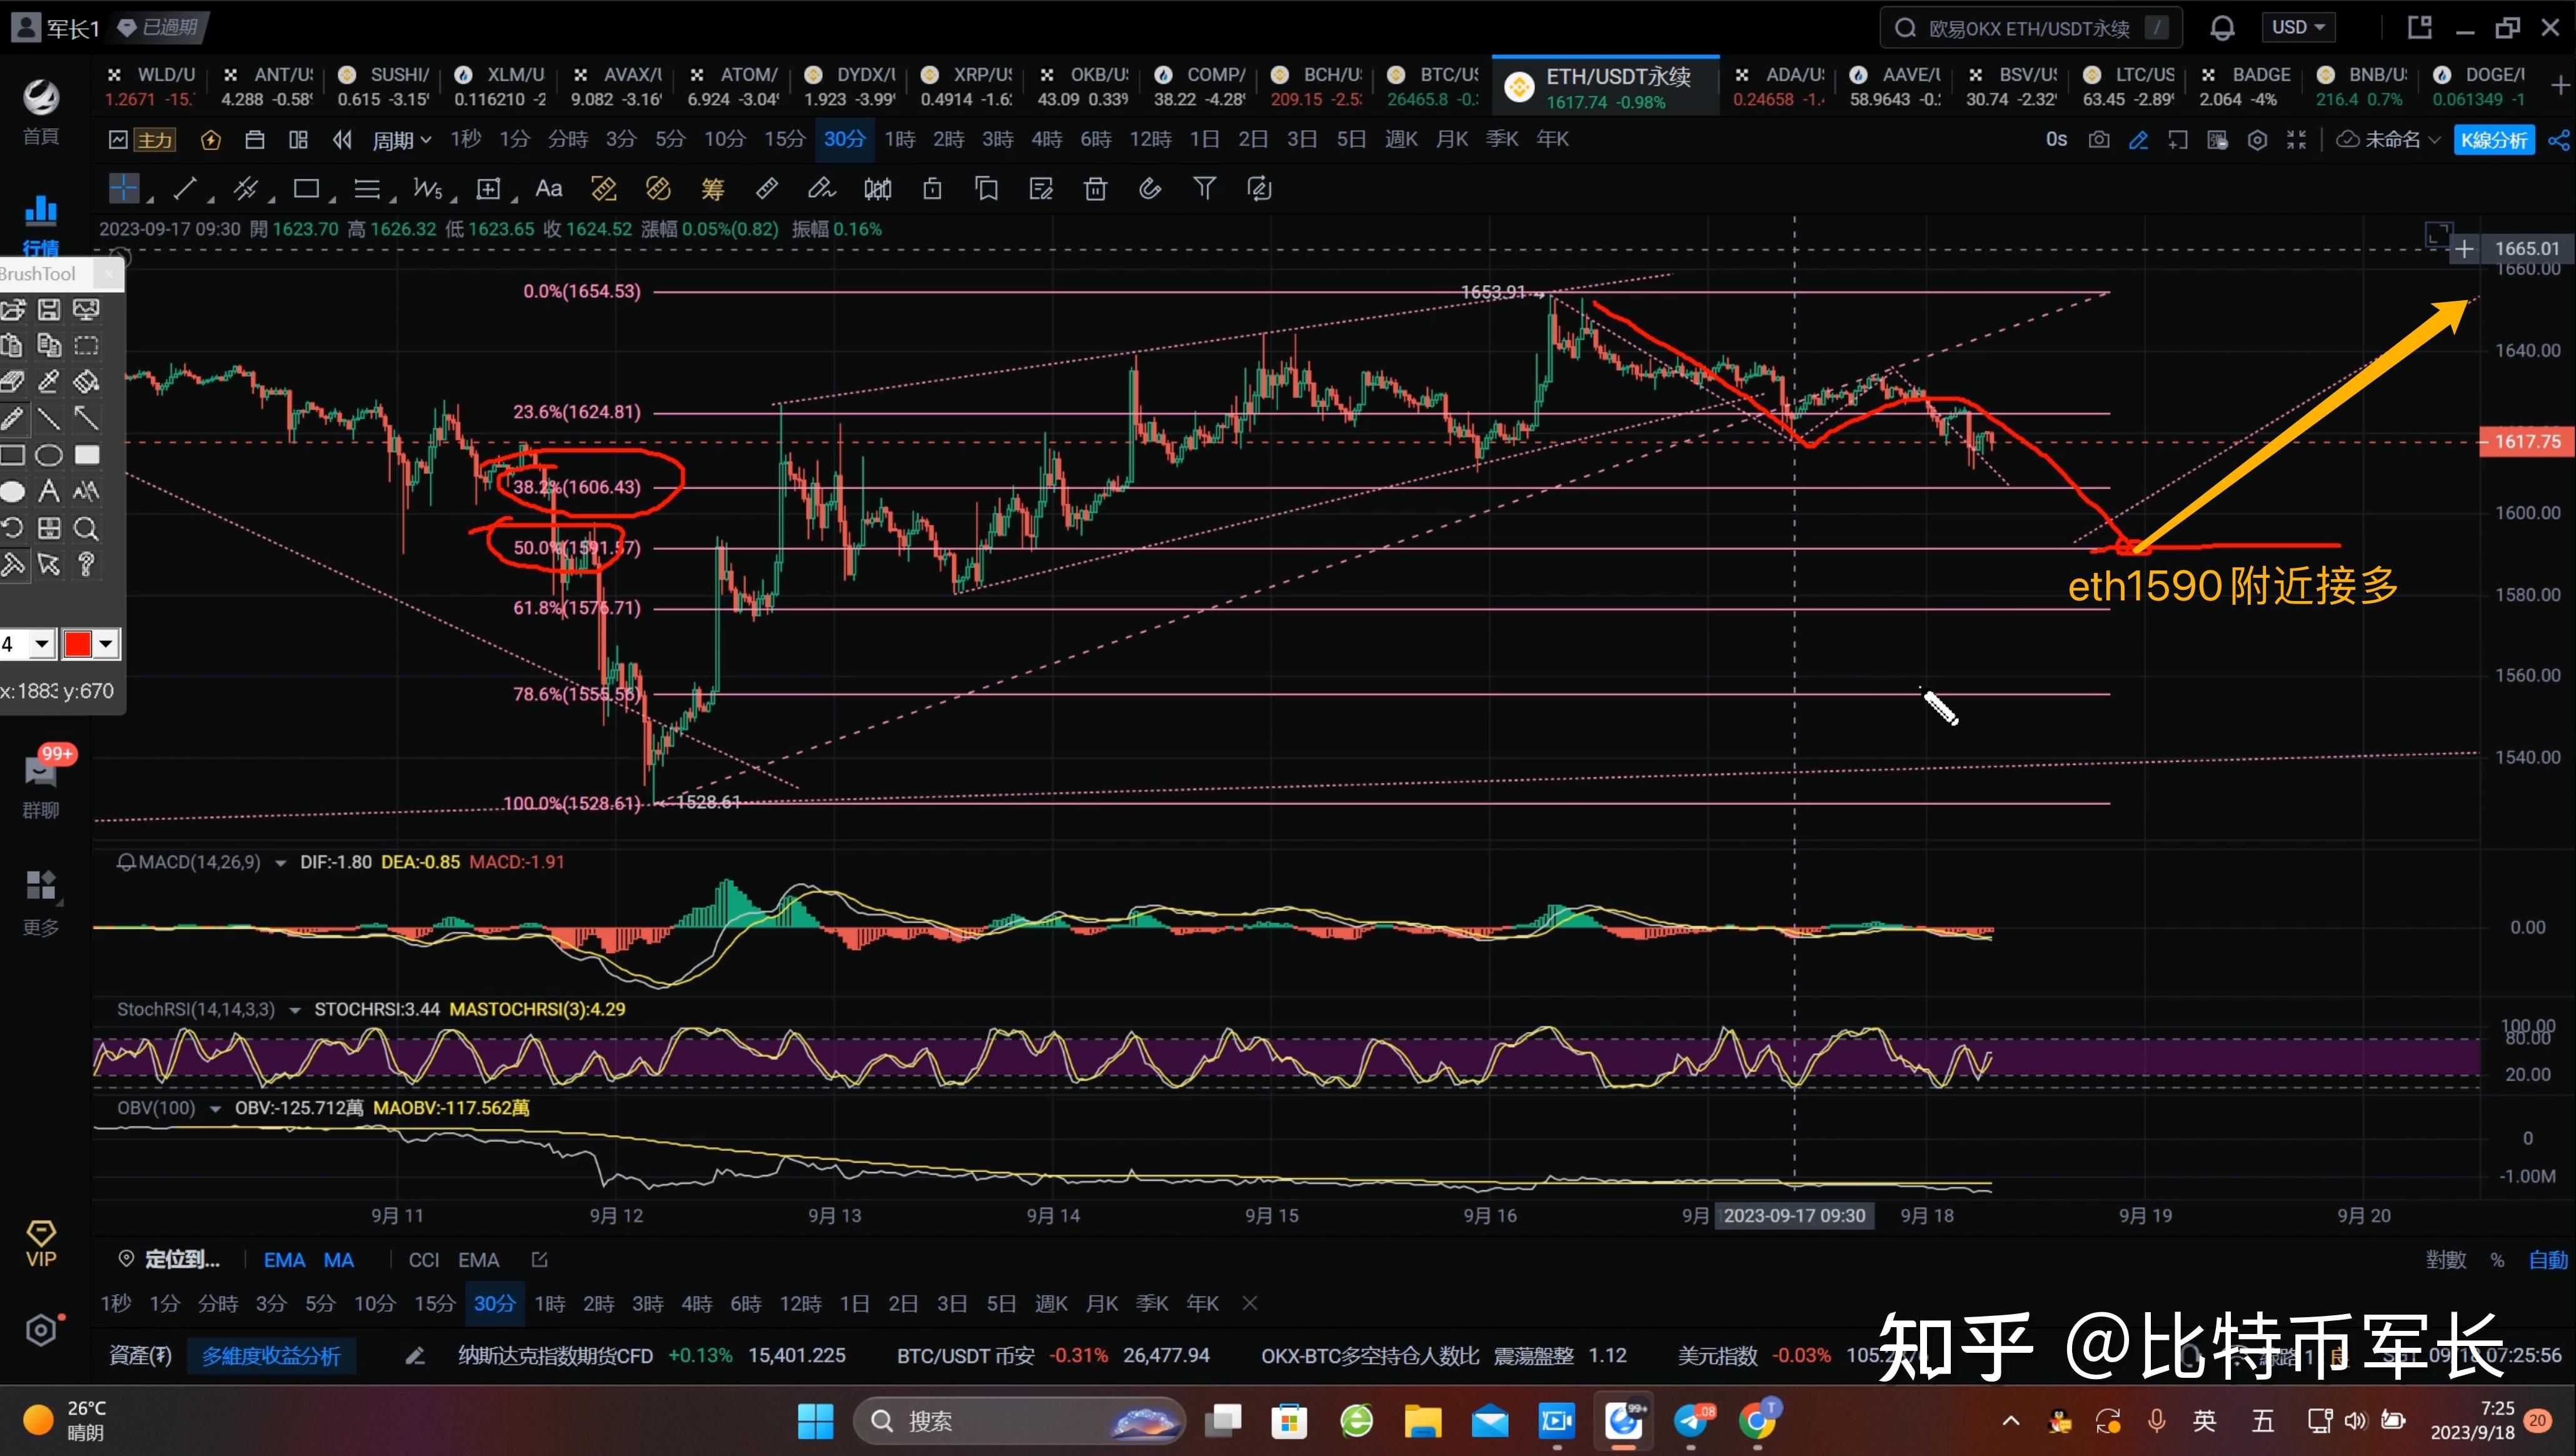2576x1456 pixels.
Task: Toggle the EMA overlay indicator
Action: coord(284,1260)
